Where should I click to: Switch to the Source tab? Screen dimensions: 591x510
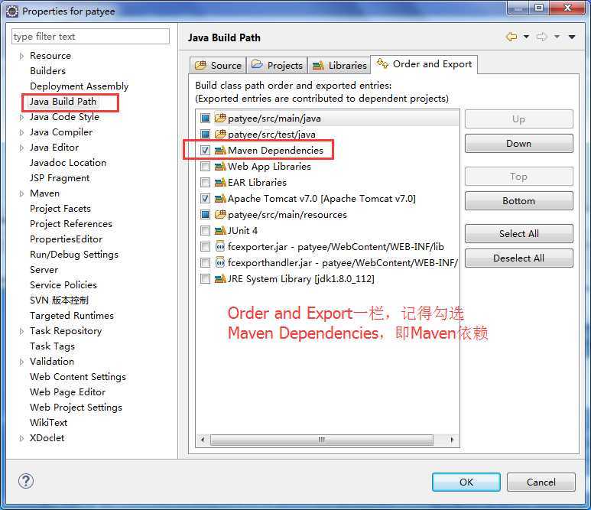[x=218, y=65]
